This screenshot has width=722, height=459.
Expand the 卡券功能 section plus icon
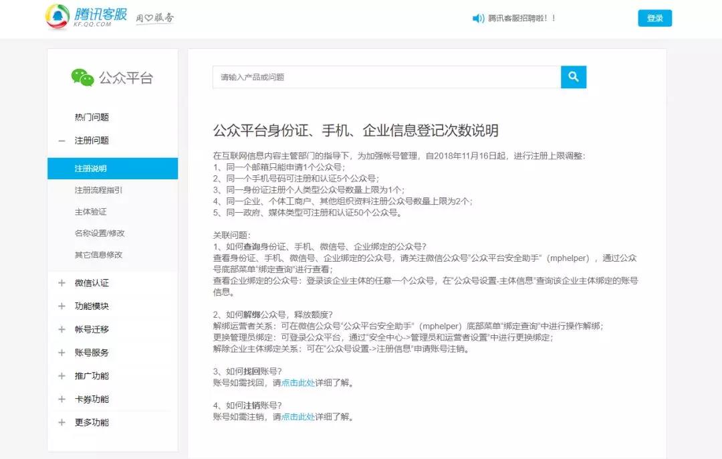pos(62,399)
